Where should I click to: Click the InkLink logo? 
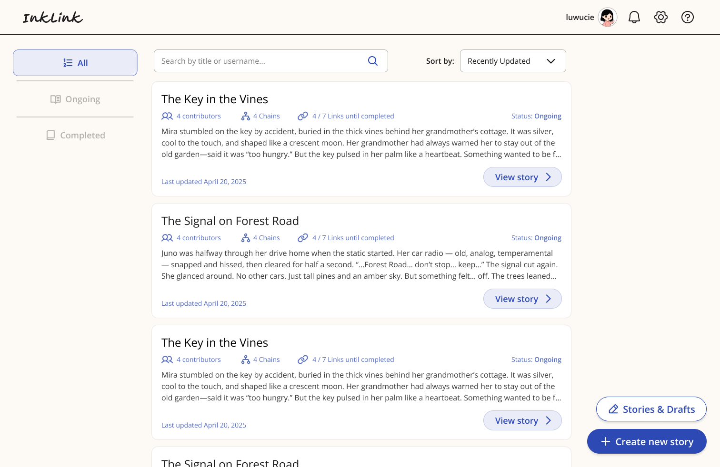click(52, 17)
